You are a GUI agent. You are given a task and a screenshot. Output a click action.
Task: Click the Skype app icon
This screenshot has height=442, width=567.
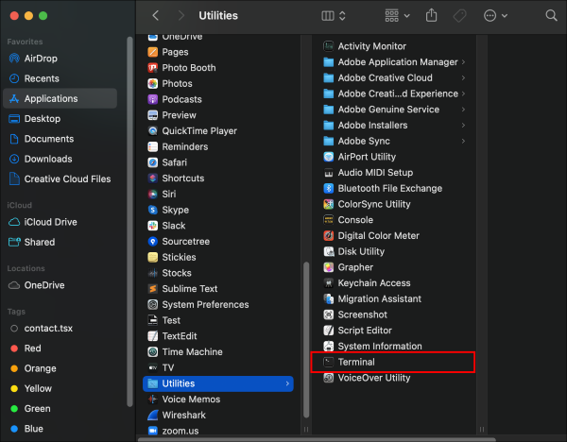point(152,210)
